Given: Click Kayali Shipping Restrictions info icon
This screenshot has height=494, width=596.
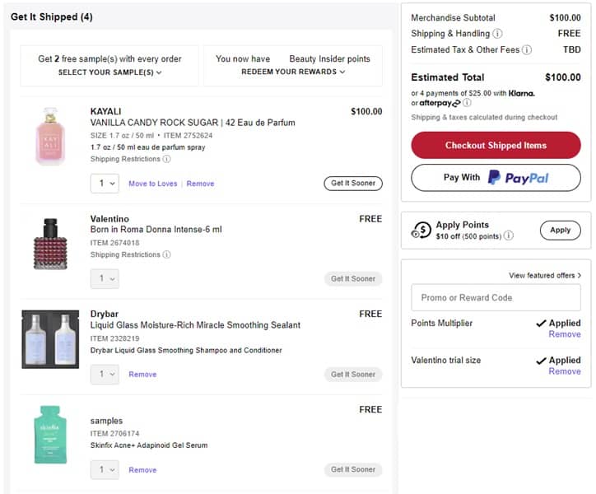Looking at the screenshot, I should (166, 159).
